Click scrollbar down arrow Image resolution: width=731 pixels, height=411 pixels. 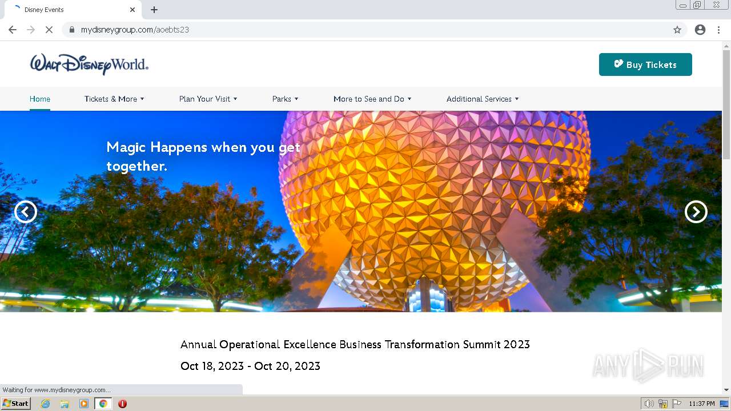[x=726, y=390]
